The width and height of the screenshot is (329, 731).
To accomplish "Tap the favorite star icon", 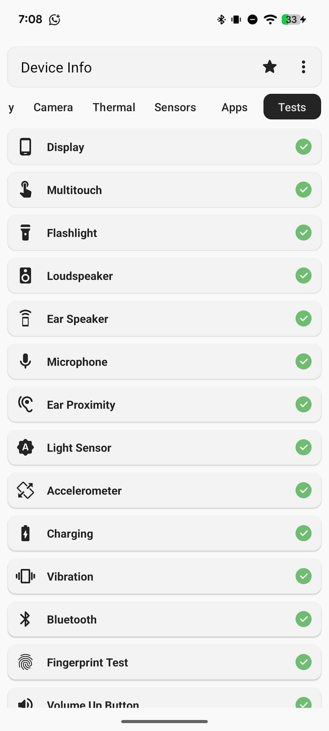I will point(270,67).
